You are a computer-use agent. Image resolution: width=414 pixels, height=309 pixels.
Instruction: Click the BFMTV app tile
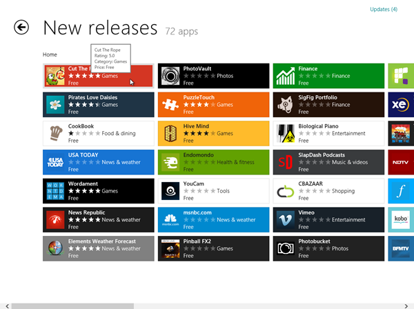tap(401, 248)
